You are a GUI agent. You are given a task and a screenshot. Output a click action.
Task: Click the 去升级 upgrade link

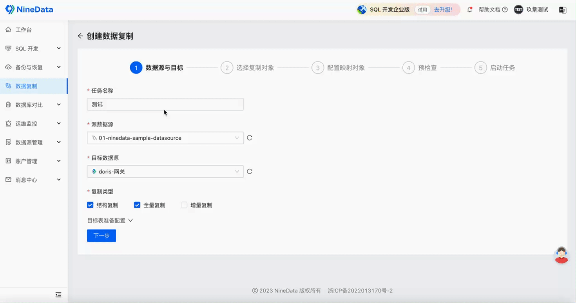(444, 9)
